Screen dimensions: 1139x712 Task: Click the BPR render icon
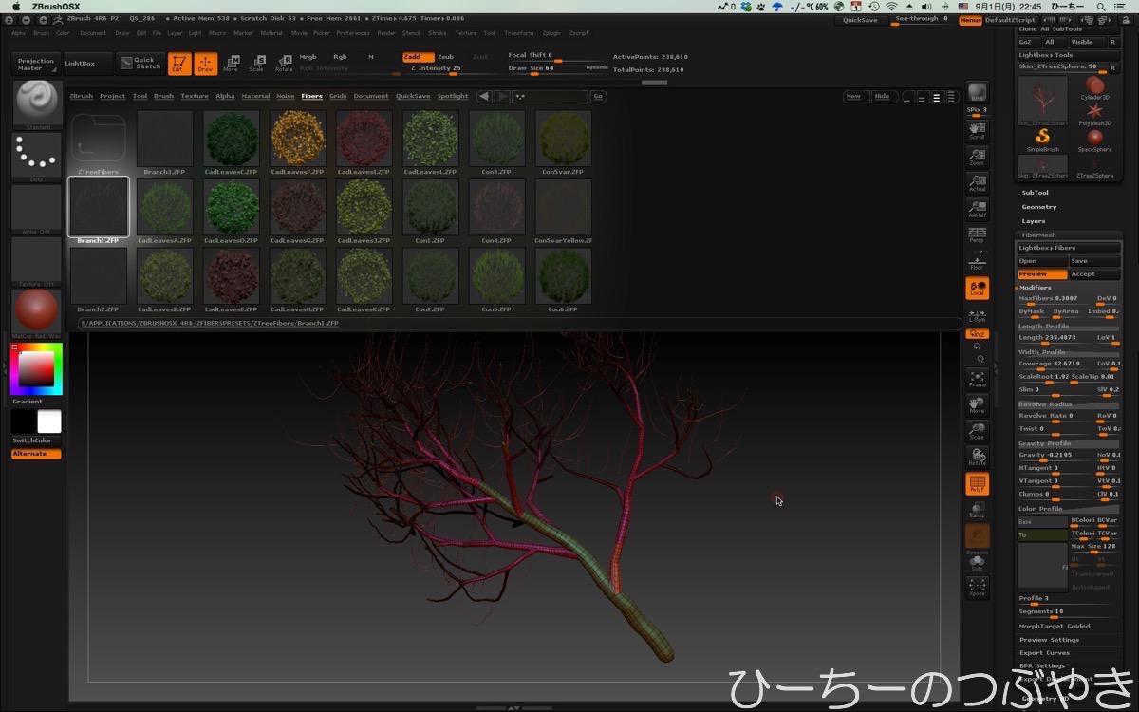click(x=977, y=93)
